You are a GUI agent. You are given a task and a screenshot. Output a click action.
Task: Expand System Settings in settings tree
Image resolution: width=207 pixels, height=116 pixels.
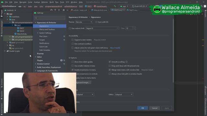[x=38, y=33]
